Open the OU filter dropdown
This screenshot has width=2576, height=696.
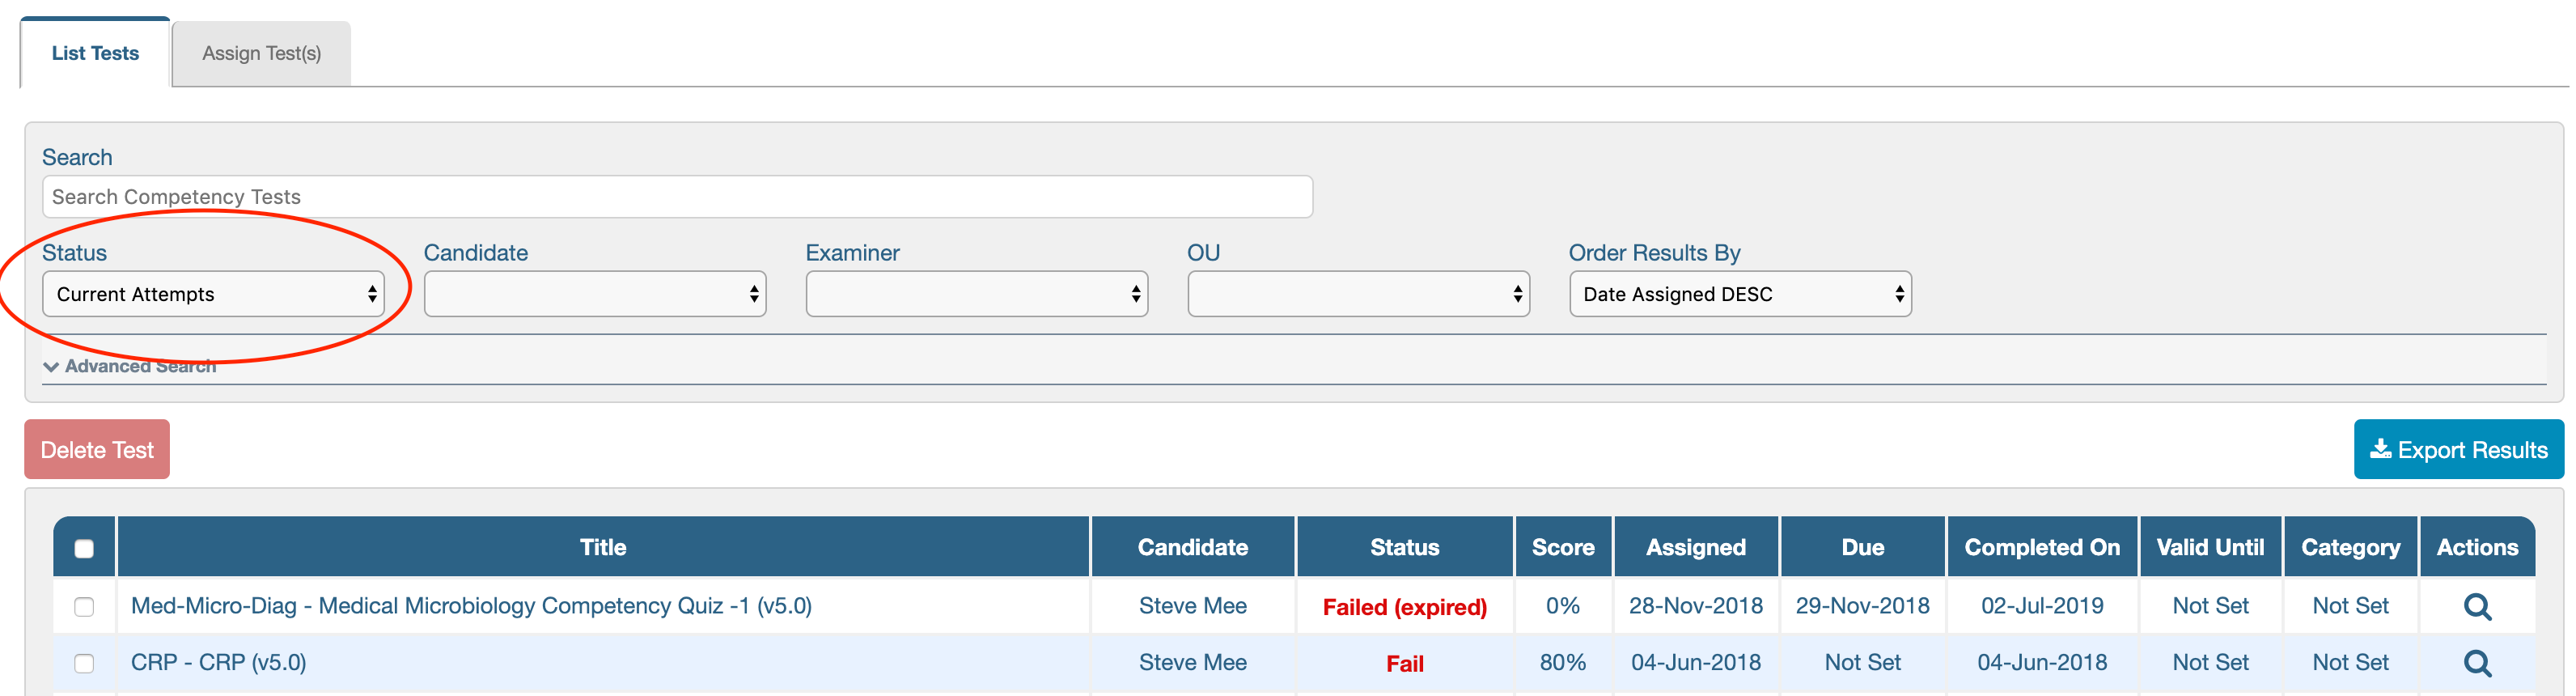click(x=1358, y=294)
